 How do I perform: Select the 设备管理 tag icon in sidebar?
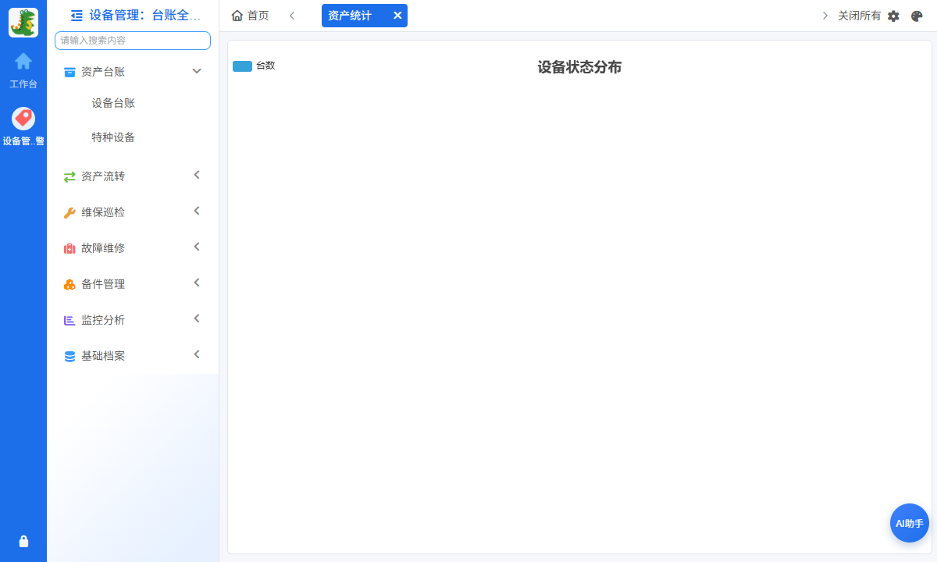23,119
